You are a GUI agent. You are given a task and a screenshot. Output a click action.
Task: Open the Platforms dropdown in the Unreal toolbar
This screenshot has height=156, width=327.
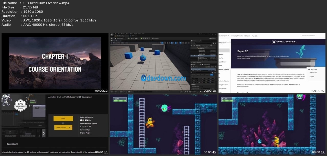[x=155, y=38]
